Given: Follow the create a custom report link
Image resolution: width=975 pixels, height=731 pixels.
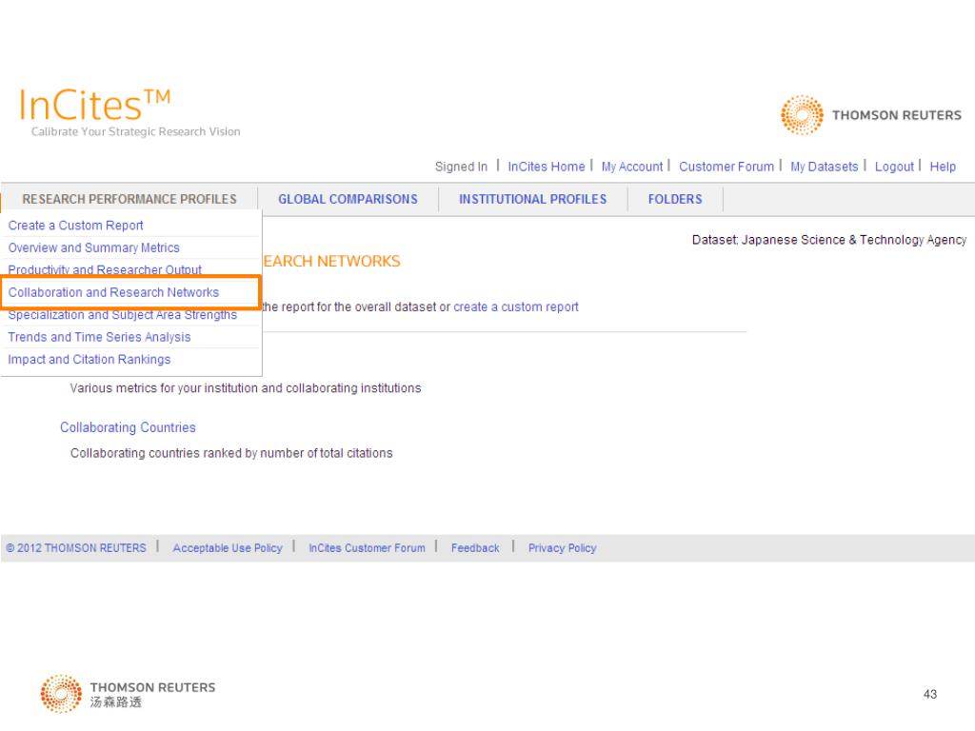Looking at the screenshot, I should (x=516, y=306).
